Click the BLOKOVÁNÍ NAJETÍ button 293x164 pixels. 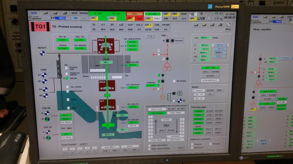point(210,80)
